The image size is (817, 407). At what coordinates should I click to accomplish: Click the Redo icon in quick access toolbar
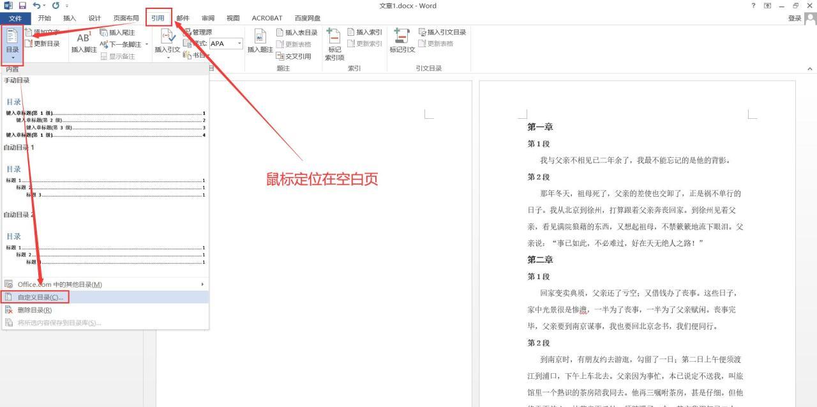(x=56, y=6)
